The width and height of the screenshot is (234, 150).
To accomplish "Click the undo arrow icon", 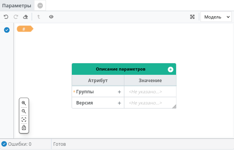I will click(6, 17).
